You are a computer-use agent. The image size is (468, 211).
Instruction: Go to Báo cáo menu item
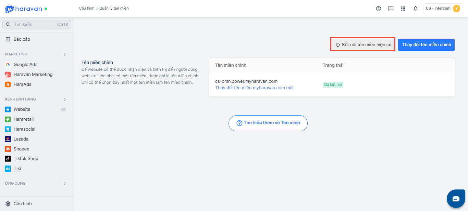22,39
